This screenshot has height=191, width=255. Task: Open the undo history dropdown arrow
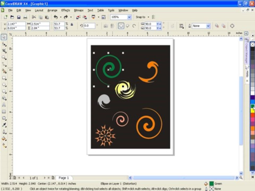(x=61, y=17)
